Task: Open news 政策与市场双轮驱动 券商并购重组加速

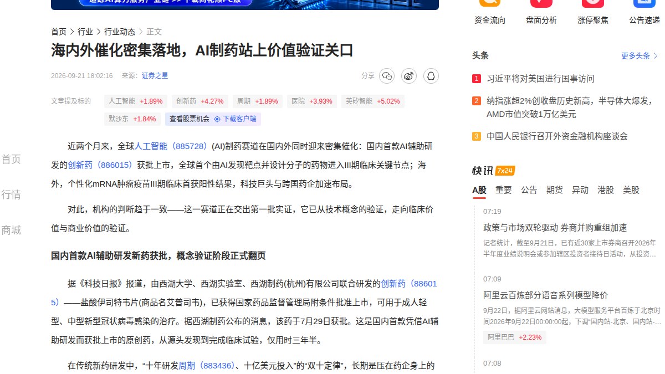Action: (x=555, y=228)
